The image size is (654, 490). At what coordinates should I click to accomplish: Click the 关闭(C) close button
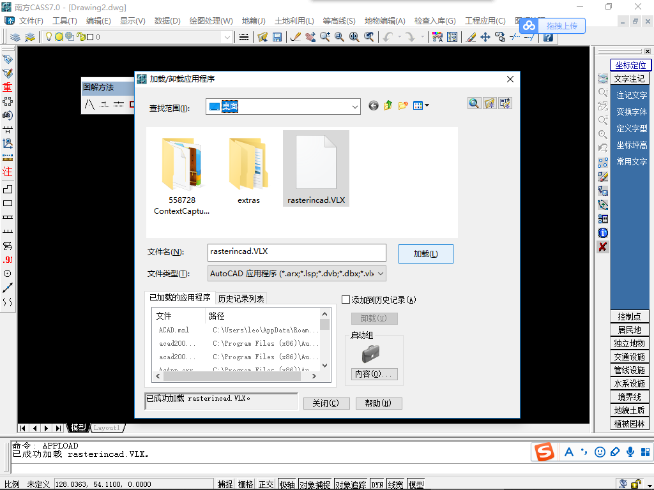pyautogui.click(x=326, y=403)
